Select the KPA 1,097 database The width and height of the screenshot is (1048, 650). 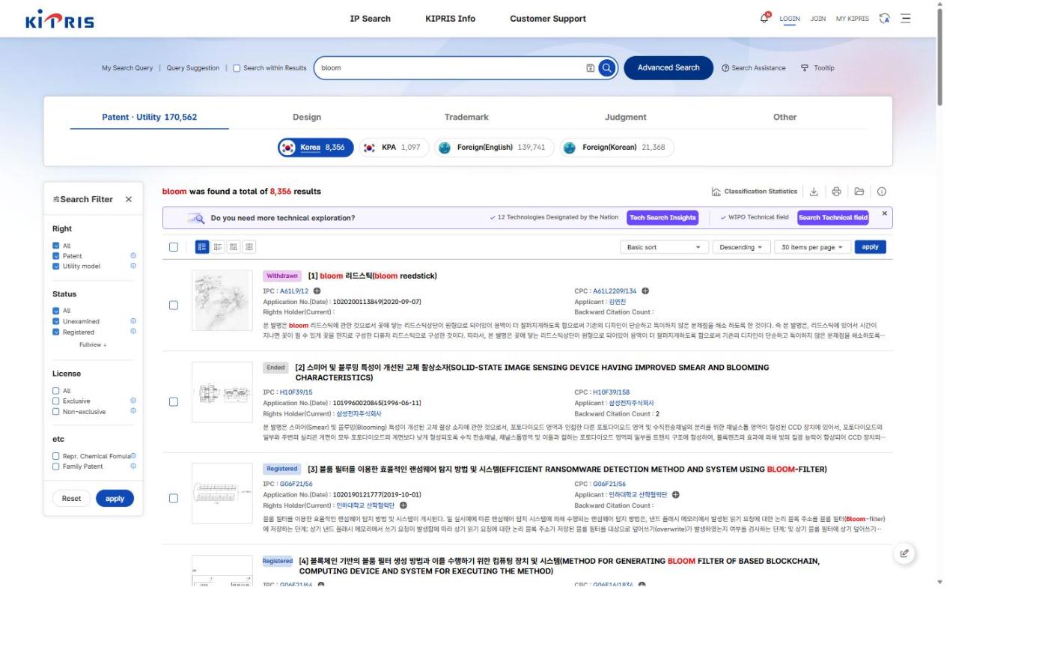394,148
